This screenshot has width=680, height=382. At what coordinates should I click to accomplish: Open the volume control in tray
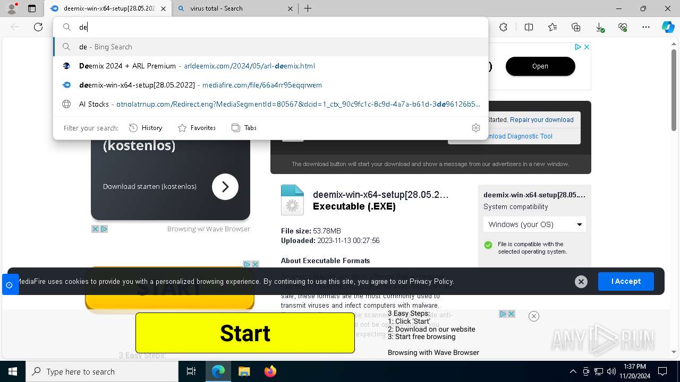tap(611, 371)
